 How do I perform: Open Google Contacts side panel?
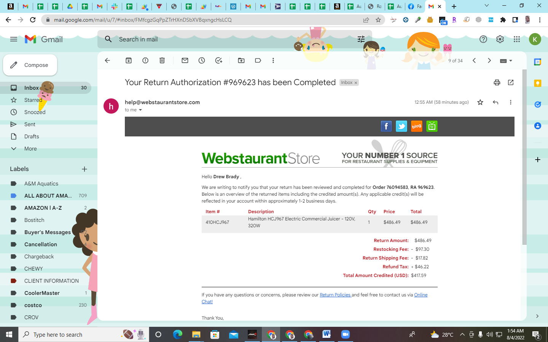coord(538,126)
